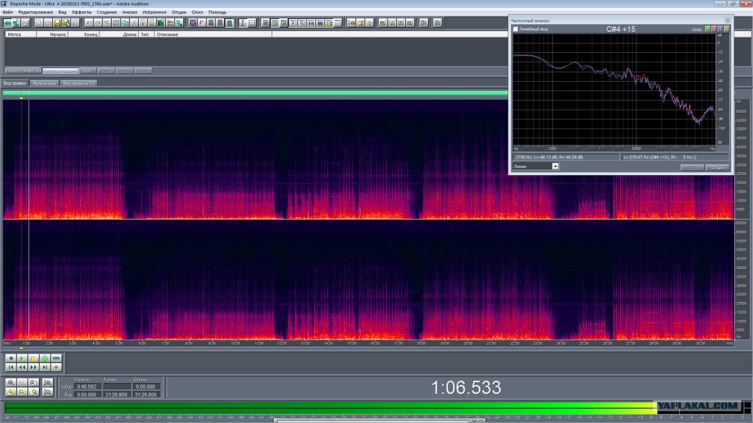This screenshot has width=753, height=423.
Task: Open the Создание menu
Action: tap(106, 12)
